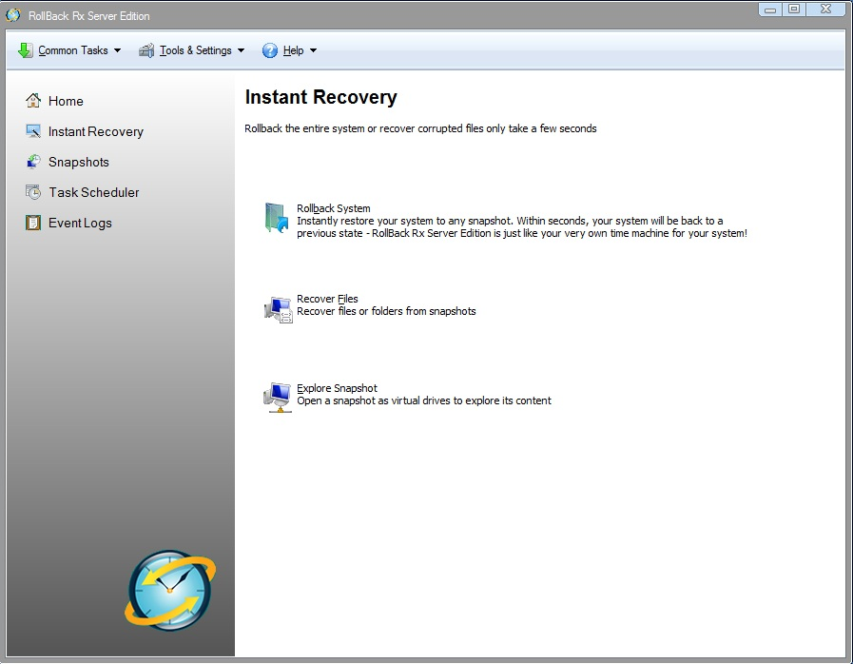853x664 pixels.
Task: Expand the Common Tasks dropdown arrow
Action: pyautogui.click(x=118, y=50)
